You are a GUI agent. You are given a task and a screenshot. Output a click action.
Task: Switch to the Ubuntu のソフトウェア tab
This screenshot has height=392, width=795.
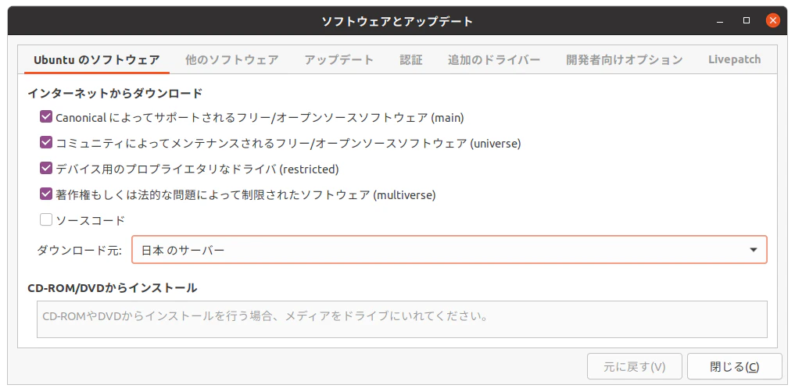click(x=97, y=60)
